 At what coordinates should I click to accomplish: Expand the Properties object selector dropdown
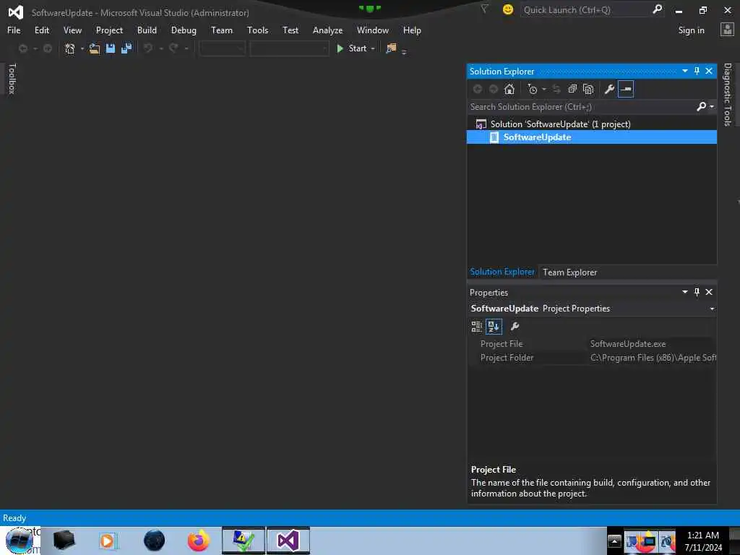712,309
